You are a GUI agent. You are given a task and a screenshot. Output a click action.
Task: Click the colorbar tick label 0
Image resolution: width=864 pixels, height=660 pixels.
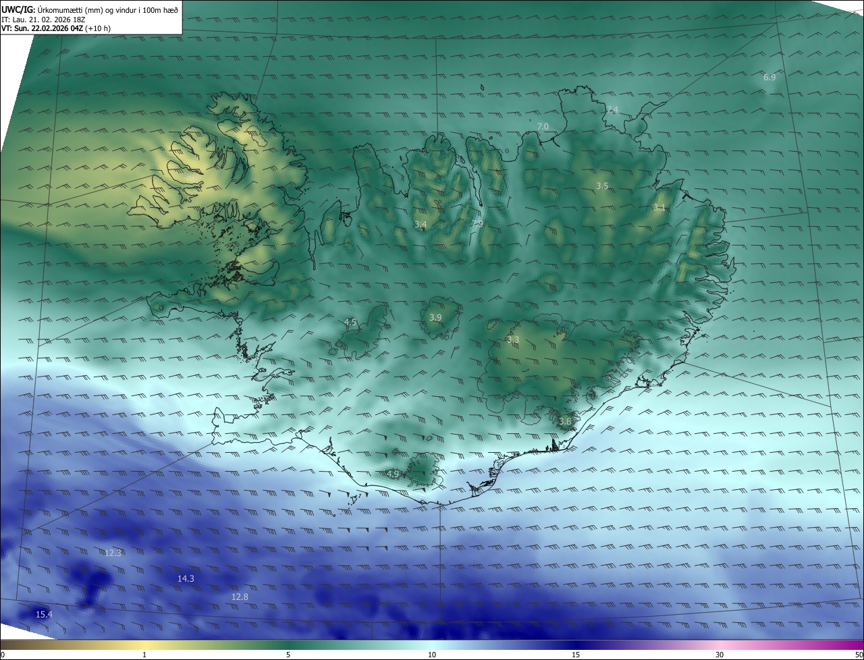(x=3, y=655)
